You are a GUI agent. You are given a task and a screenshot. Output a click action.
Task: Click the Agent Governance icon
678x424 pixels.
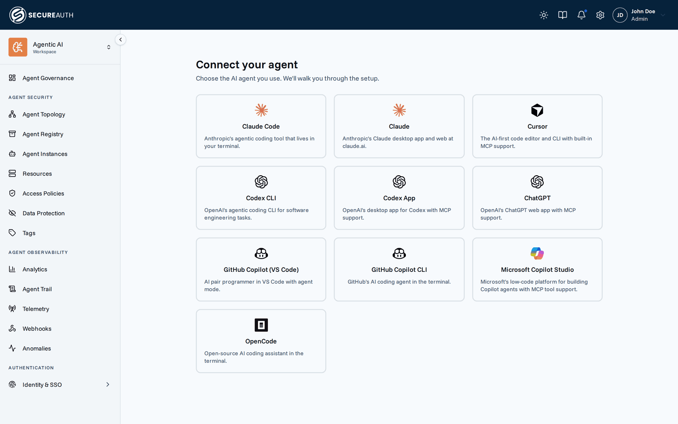(x=12, y=78)
